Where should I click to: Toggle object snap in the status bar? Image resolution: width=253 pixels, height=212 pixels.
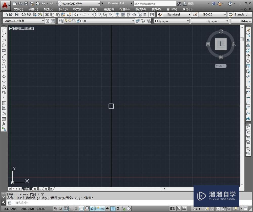[x=81, y=208]
